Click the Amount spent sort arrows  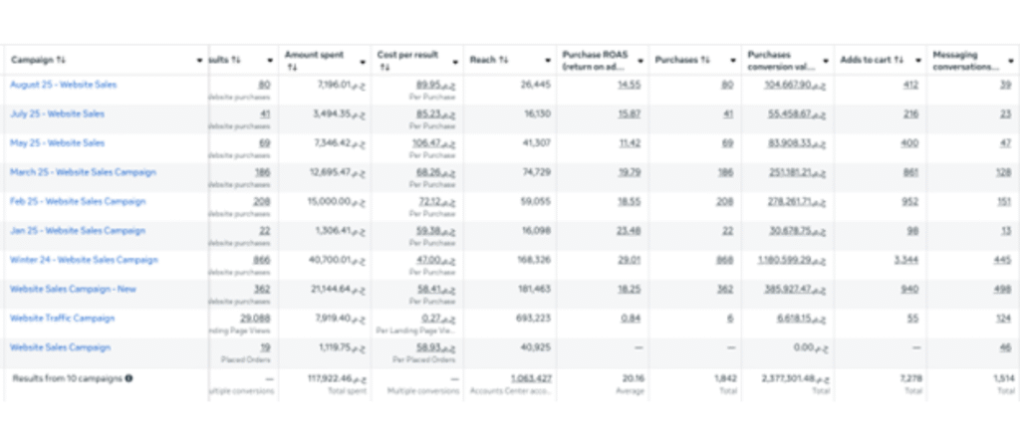291,69
